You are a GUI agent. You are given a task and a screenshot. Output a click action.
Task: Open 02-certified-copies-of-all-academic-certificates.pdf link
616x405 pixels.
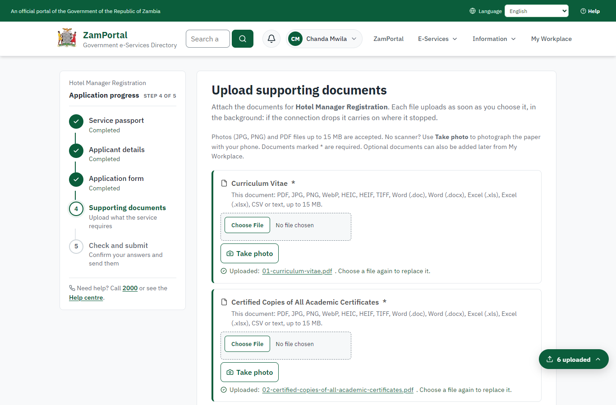click(x=338, y=390)
